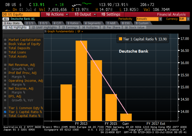Image resolution: width=192 pixels, height=136 pixels.
Task: Select the Stock Value sub-tab
Action: (135, 28)
